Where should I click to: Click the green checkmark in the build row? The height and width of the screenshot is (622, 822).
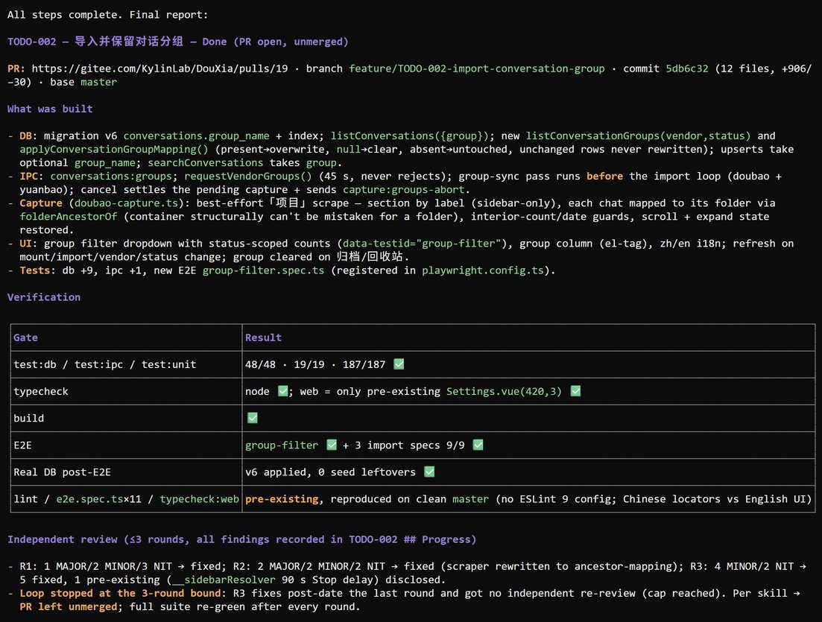(x=252, y=418)
